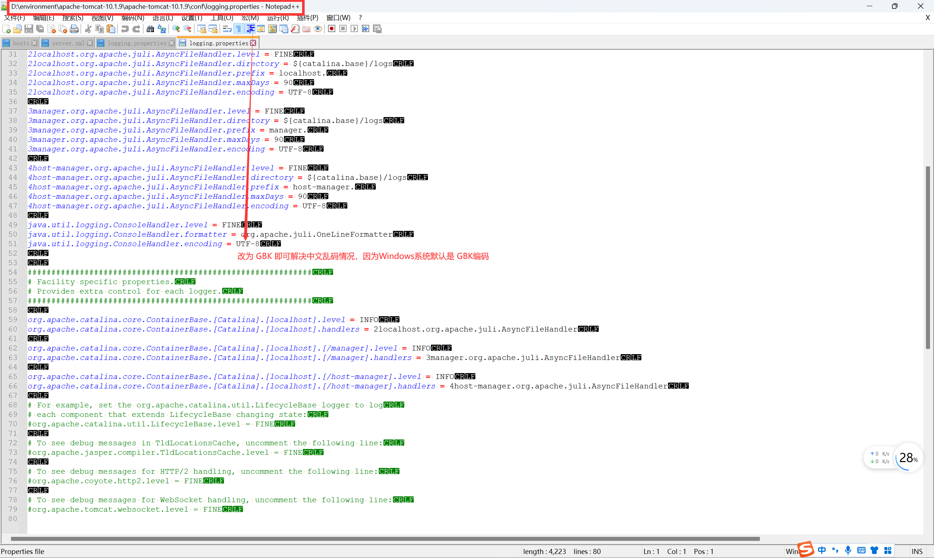Click the INS insert mode indicator
Image resolution: width=934 pixels, height=558 pixels.
(917, 551)
